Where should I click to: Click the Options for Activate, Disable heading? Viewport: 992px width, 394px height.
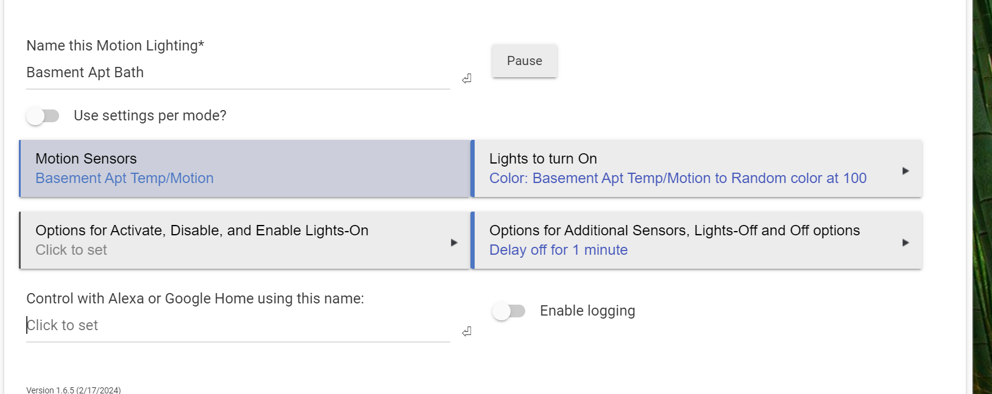coord(202,230)
